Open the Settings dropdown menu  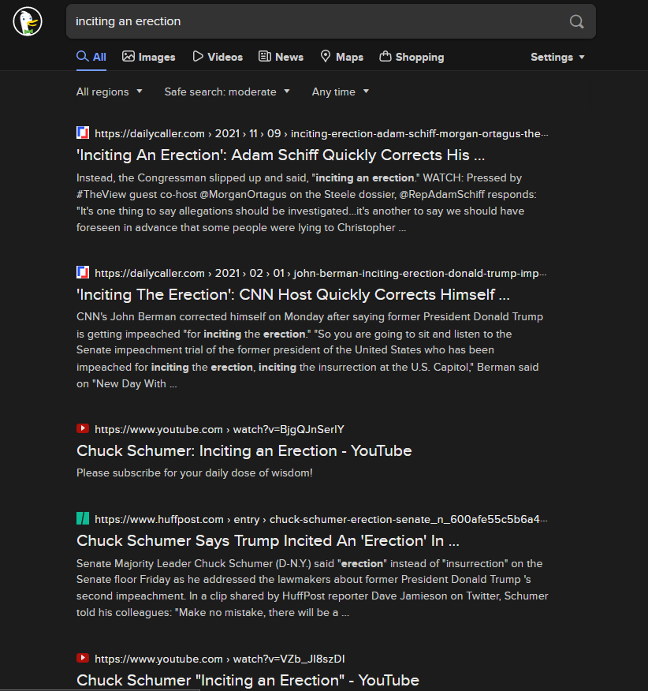[557, 57]
